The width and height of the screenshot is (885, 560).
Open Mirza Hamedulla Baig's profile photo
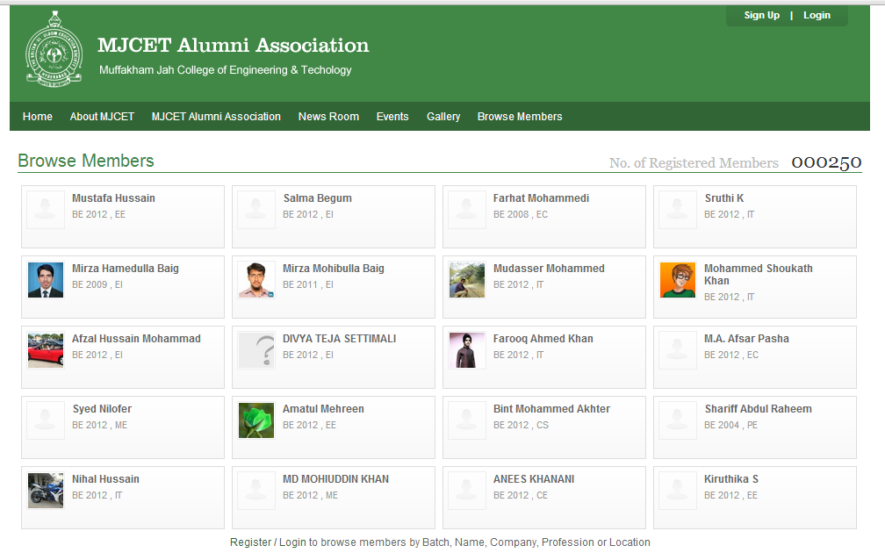pos(46,280)
